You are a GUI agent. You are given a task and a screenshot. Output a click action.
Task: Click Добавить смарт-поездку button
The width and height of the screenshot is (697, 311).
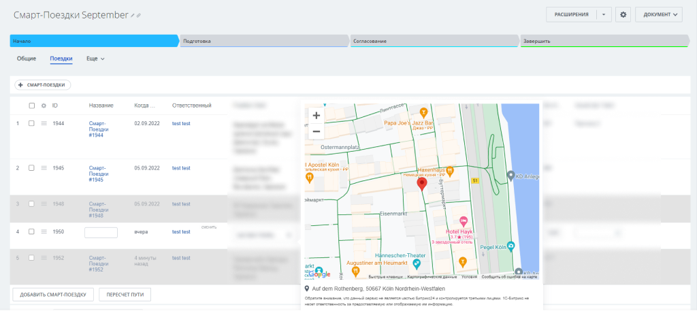tap(53, 295)
